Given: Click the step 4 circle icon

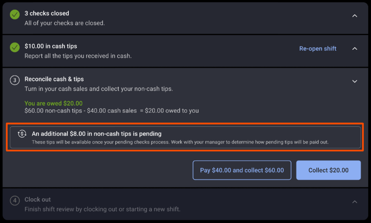Looking at the screenshot, I should pyautogui.click(x=15, y=201).
